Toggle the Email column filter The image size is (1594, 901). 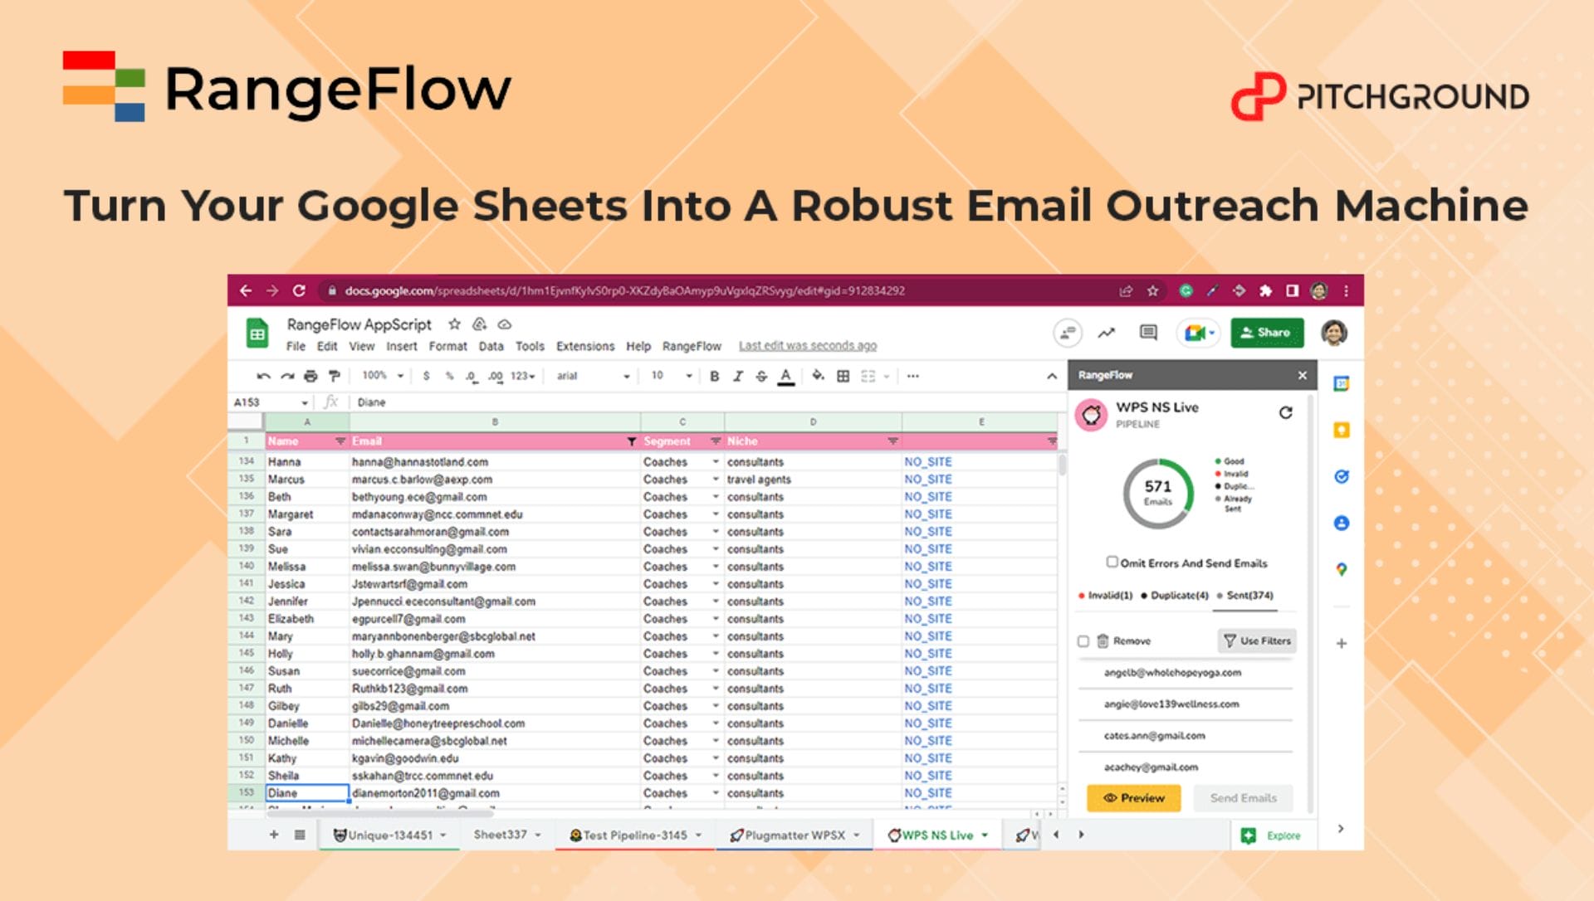point(631,441)
